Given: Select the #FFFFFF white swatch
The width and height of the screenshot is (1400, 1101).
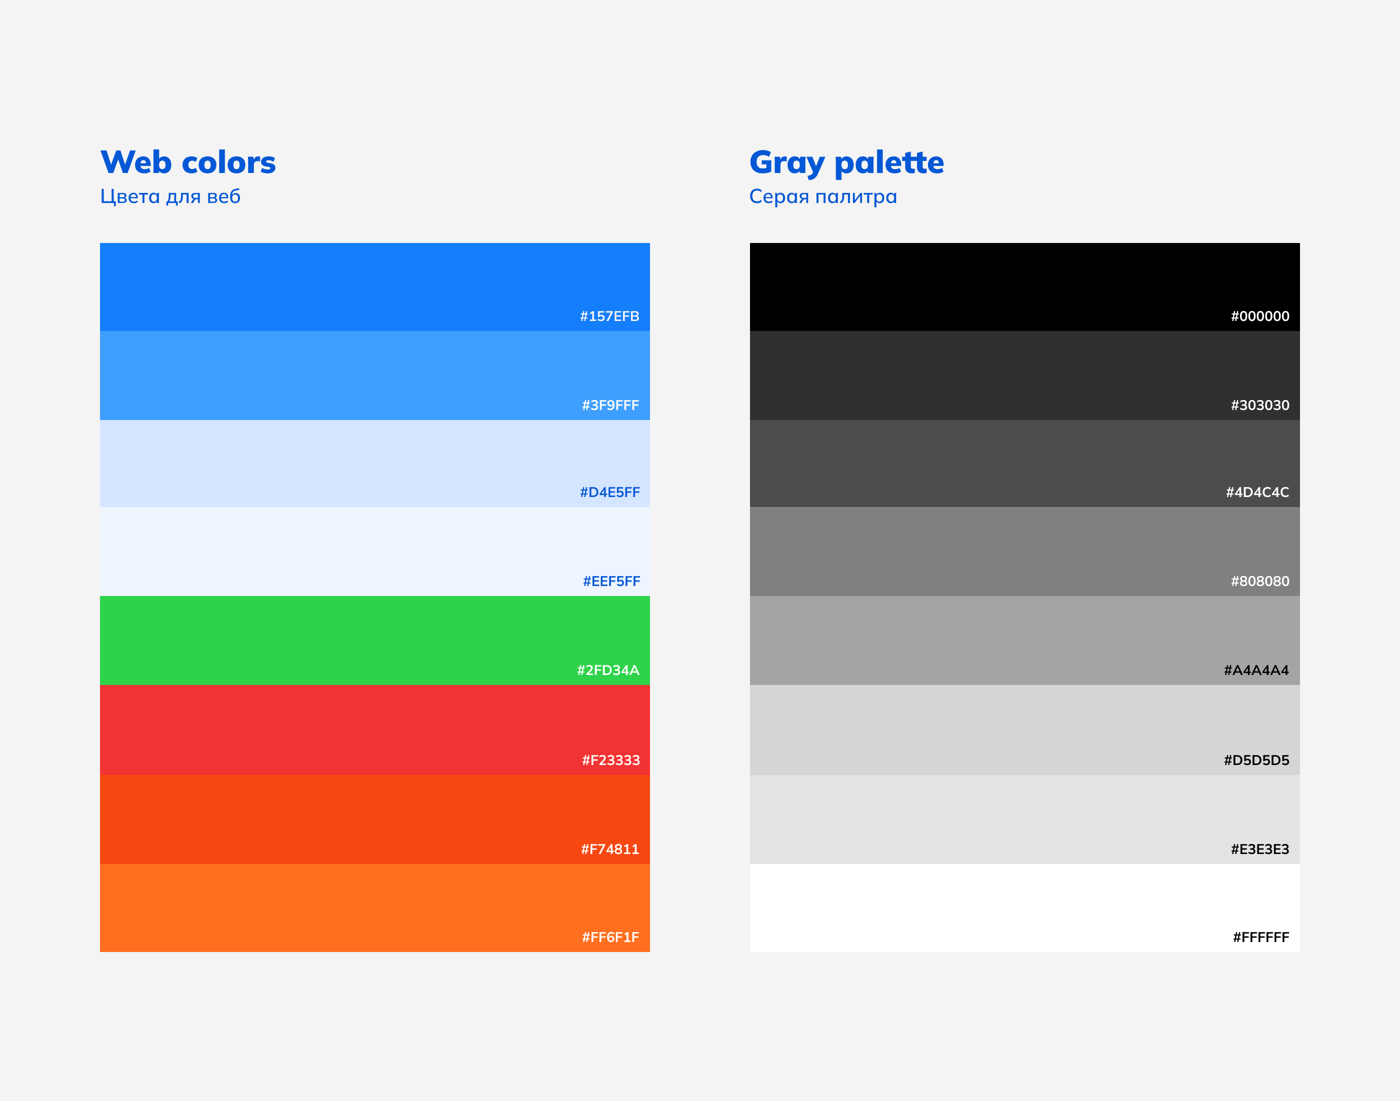Looking at the screenshot, I should click(1024, 907).
